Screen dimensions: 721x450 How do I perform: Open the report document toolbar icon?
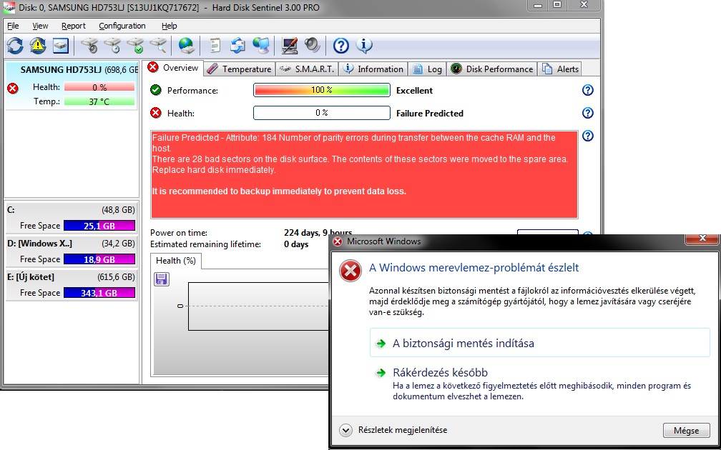215,46
